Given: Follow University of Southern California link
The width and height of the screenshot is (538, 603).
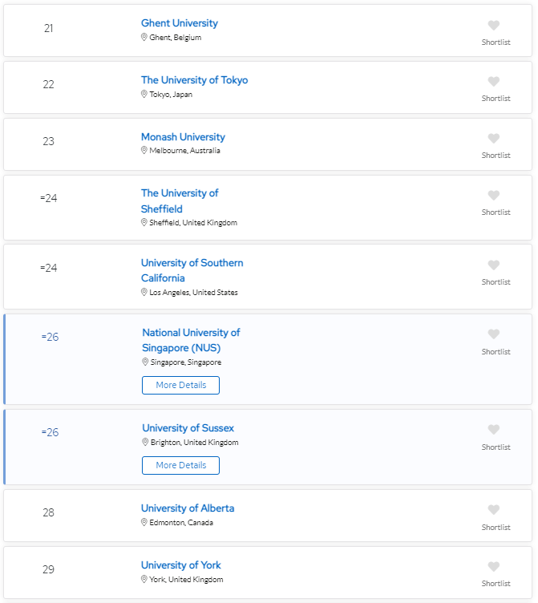Looking at the screenshot, I should (192, 270).
